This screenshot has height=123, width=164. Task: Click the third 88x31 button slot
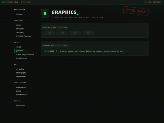(x=75, y=33)
